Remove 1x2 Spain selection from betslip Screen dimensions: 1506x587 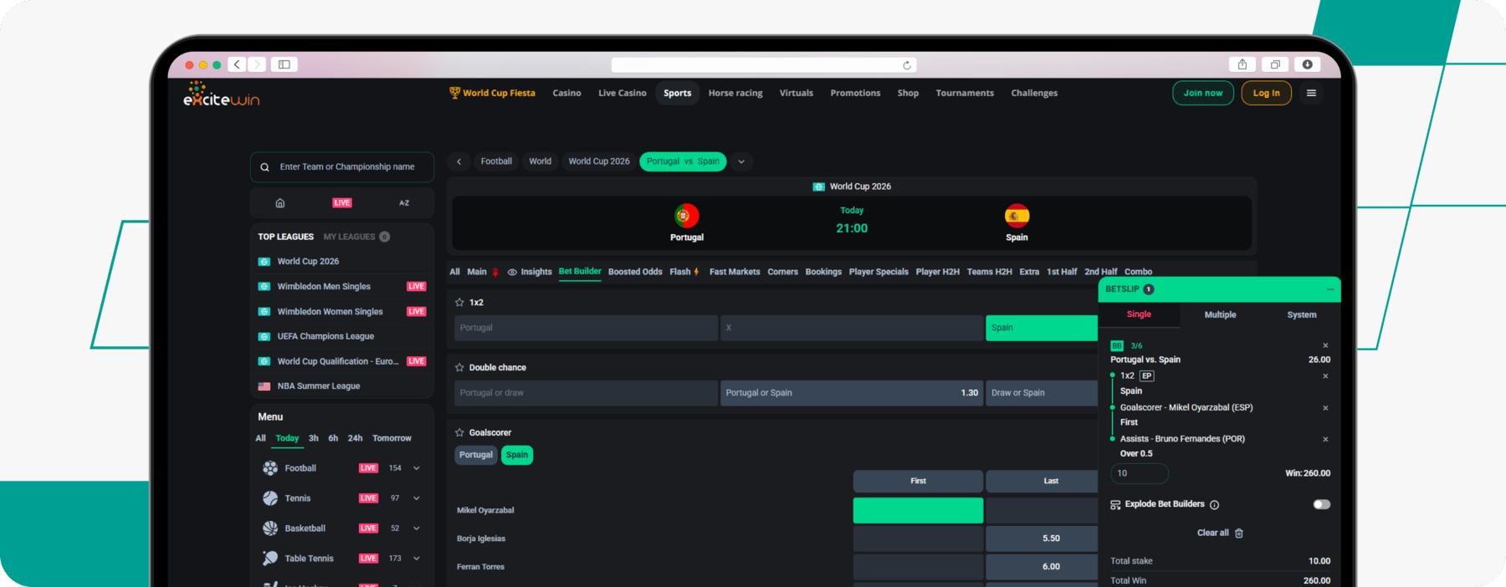click(1325, 376)
